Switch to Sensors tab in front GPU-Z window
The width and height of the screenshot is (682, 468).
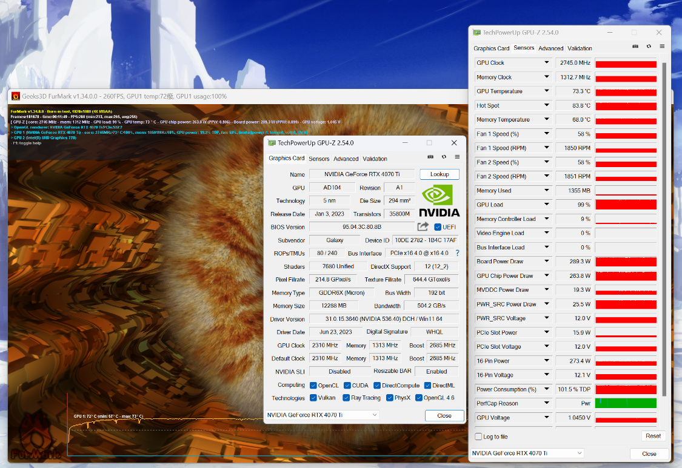[319, 159]
